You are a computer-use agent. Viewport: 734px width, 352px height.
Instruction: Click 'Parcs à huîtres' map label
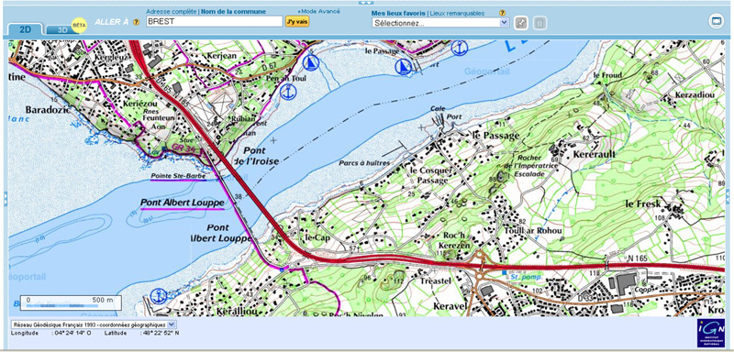pyautogui.click(x=364, y=162)
